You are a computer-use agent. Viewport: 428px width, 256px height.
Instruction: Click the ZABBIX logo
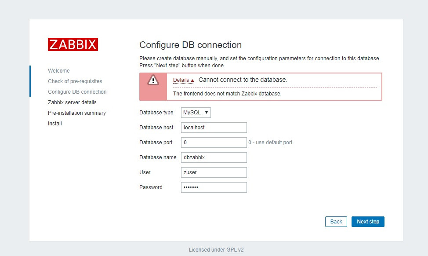73,44
